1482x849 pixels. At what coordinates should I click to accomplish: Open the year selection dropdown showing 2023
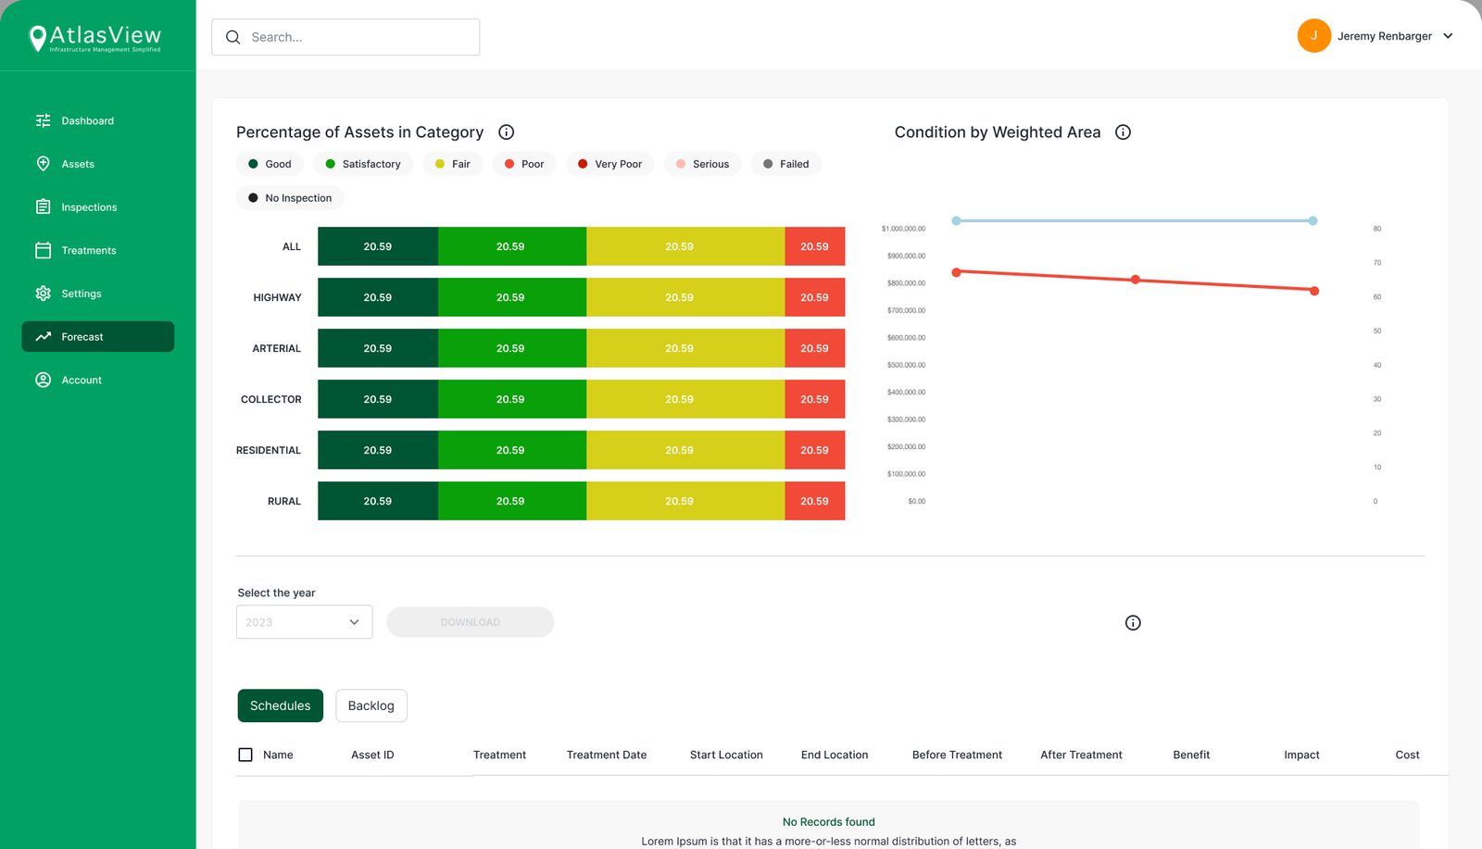pyautogui.click(x=304, y=622)
